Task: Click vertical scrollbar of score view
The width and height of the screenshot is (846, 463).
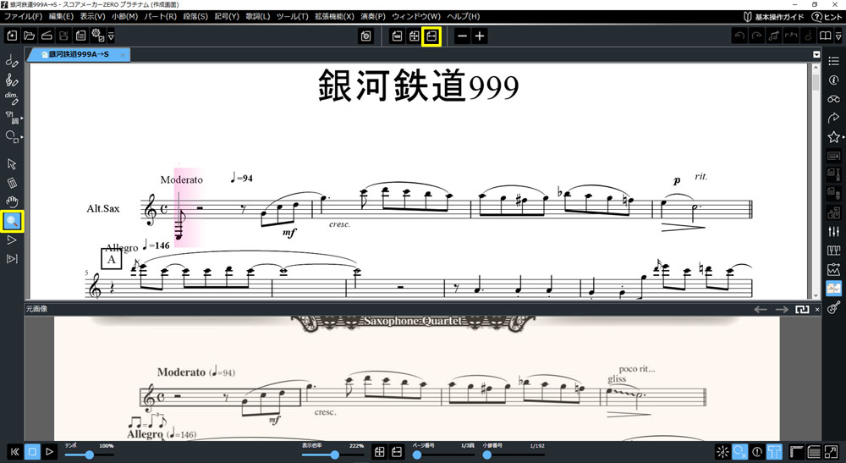Action: point(816,181)
